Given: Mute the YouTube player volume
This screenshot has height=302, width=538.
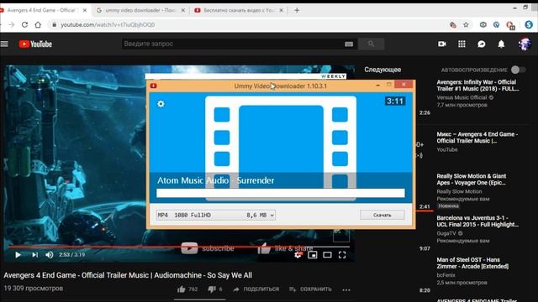Looking at the screenshot, I should (49, 255).
